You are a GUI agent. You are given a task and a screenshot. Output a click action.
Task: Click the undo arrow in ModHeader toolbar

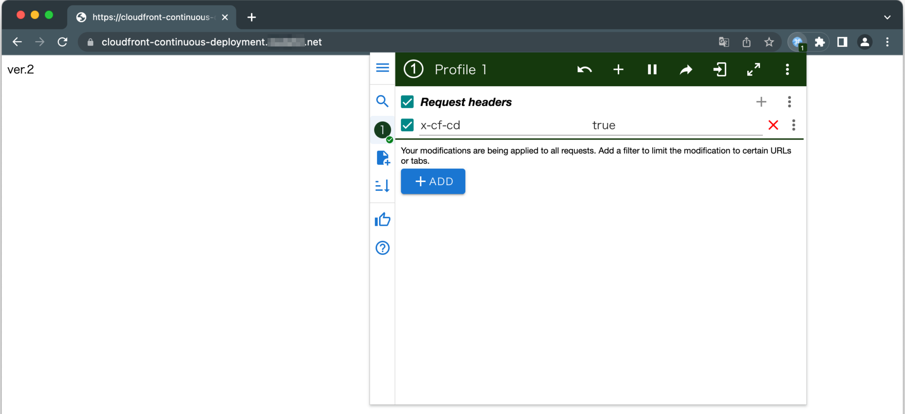(x=584, y=69)
